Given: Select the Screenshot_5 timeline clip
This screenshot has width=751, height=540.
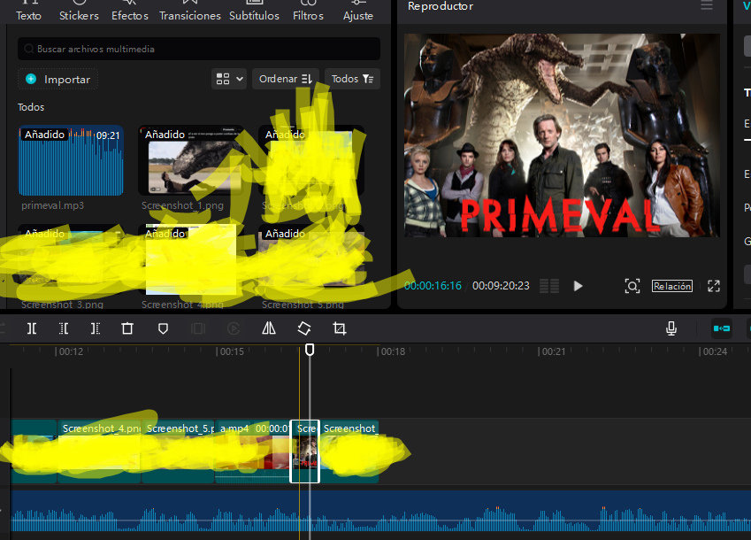Looking at the screenshot, I should point(178,451).
